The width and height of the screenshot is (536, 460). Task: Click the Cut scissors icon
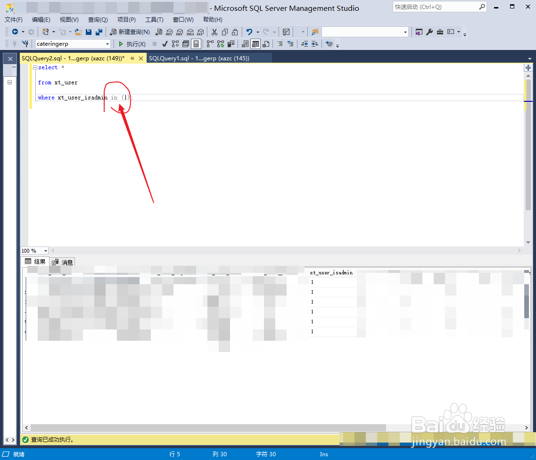pos(214,32)
